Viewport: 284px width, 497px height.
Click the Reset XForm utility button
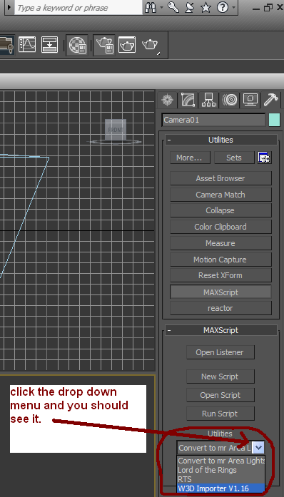(220, 275)
